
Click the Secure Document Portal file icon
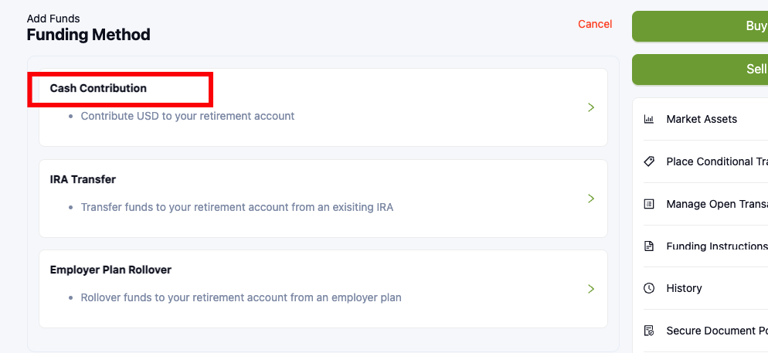click(x=649, y=331)
